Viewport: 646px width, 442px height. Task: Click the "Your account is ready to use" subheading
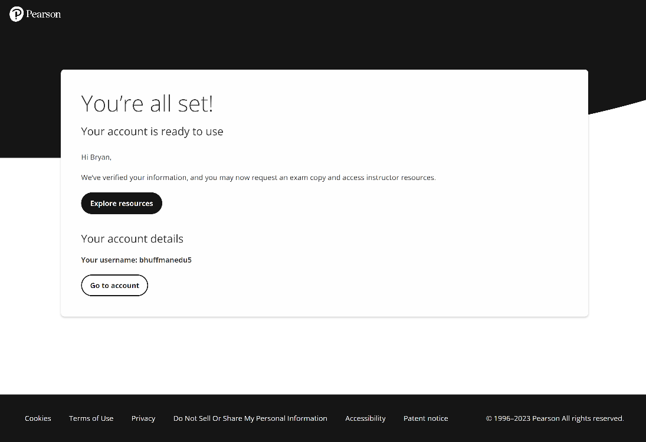[152, 132]
